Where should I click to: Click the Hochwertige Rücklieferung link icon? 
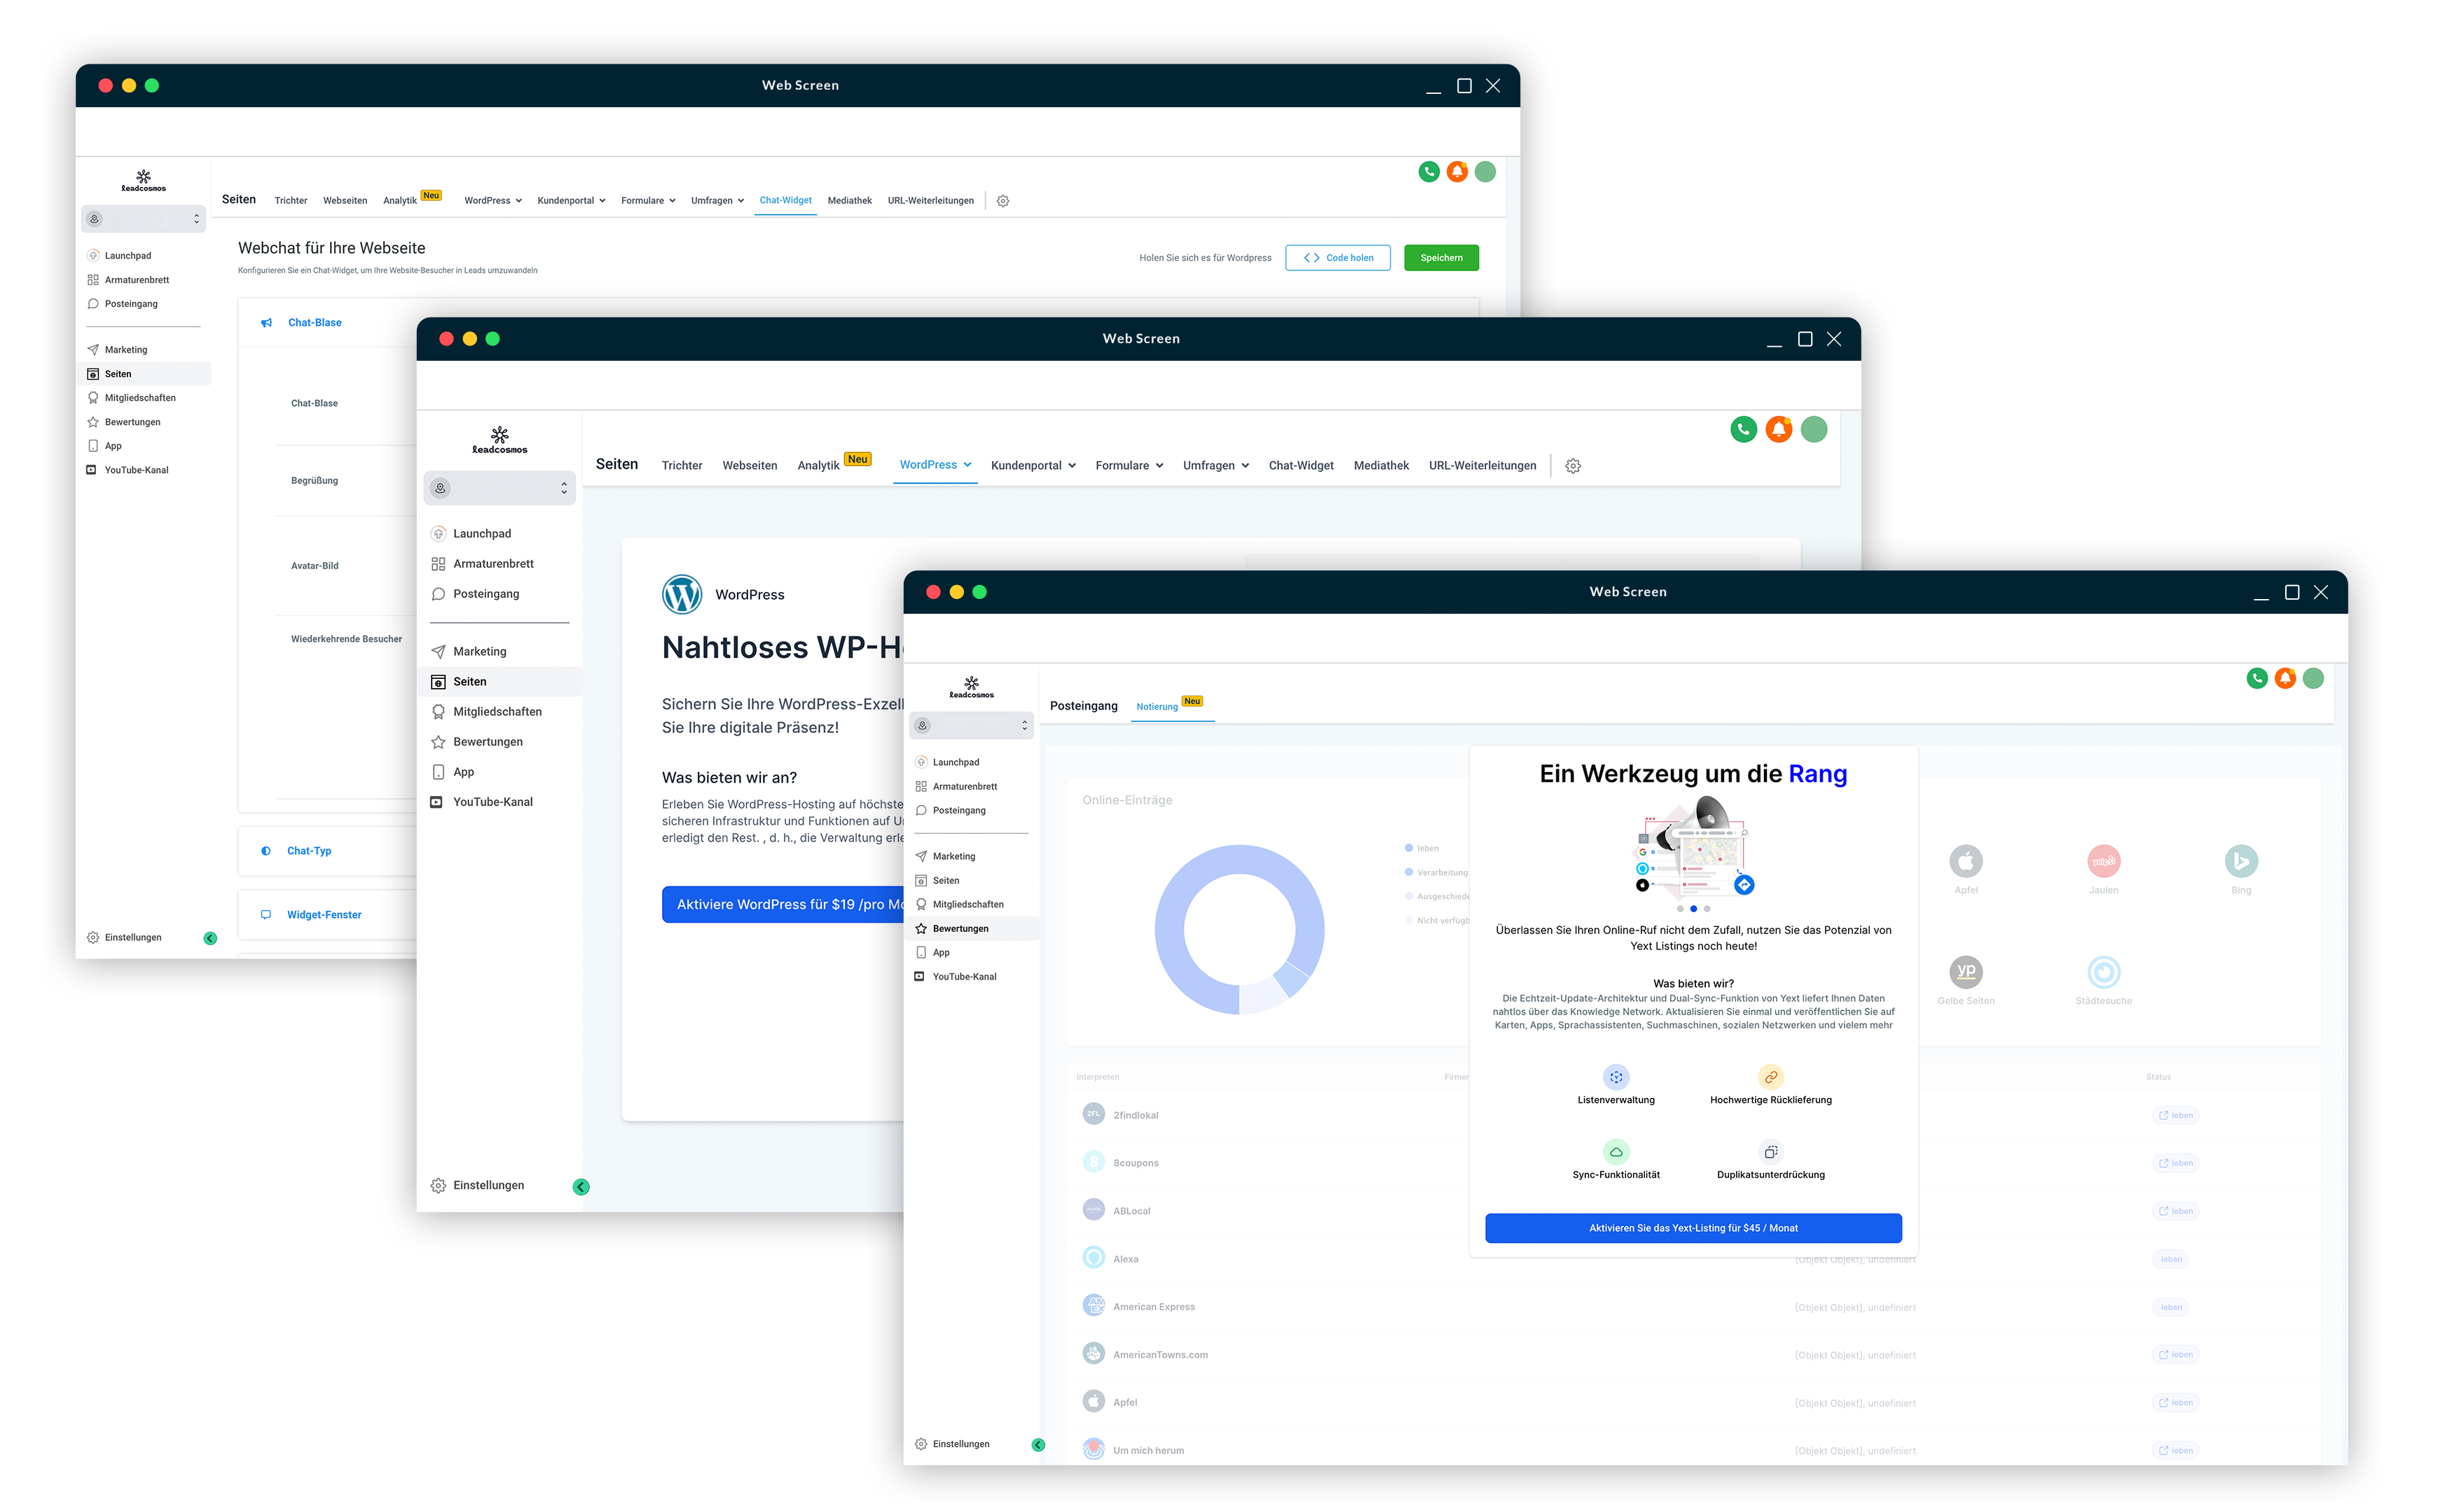[x=1770, y=1078]
